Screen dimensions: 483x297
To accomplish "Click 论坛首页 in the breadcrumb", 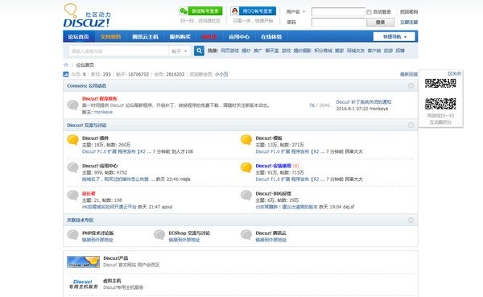I will click(85, 65).
